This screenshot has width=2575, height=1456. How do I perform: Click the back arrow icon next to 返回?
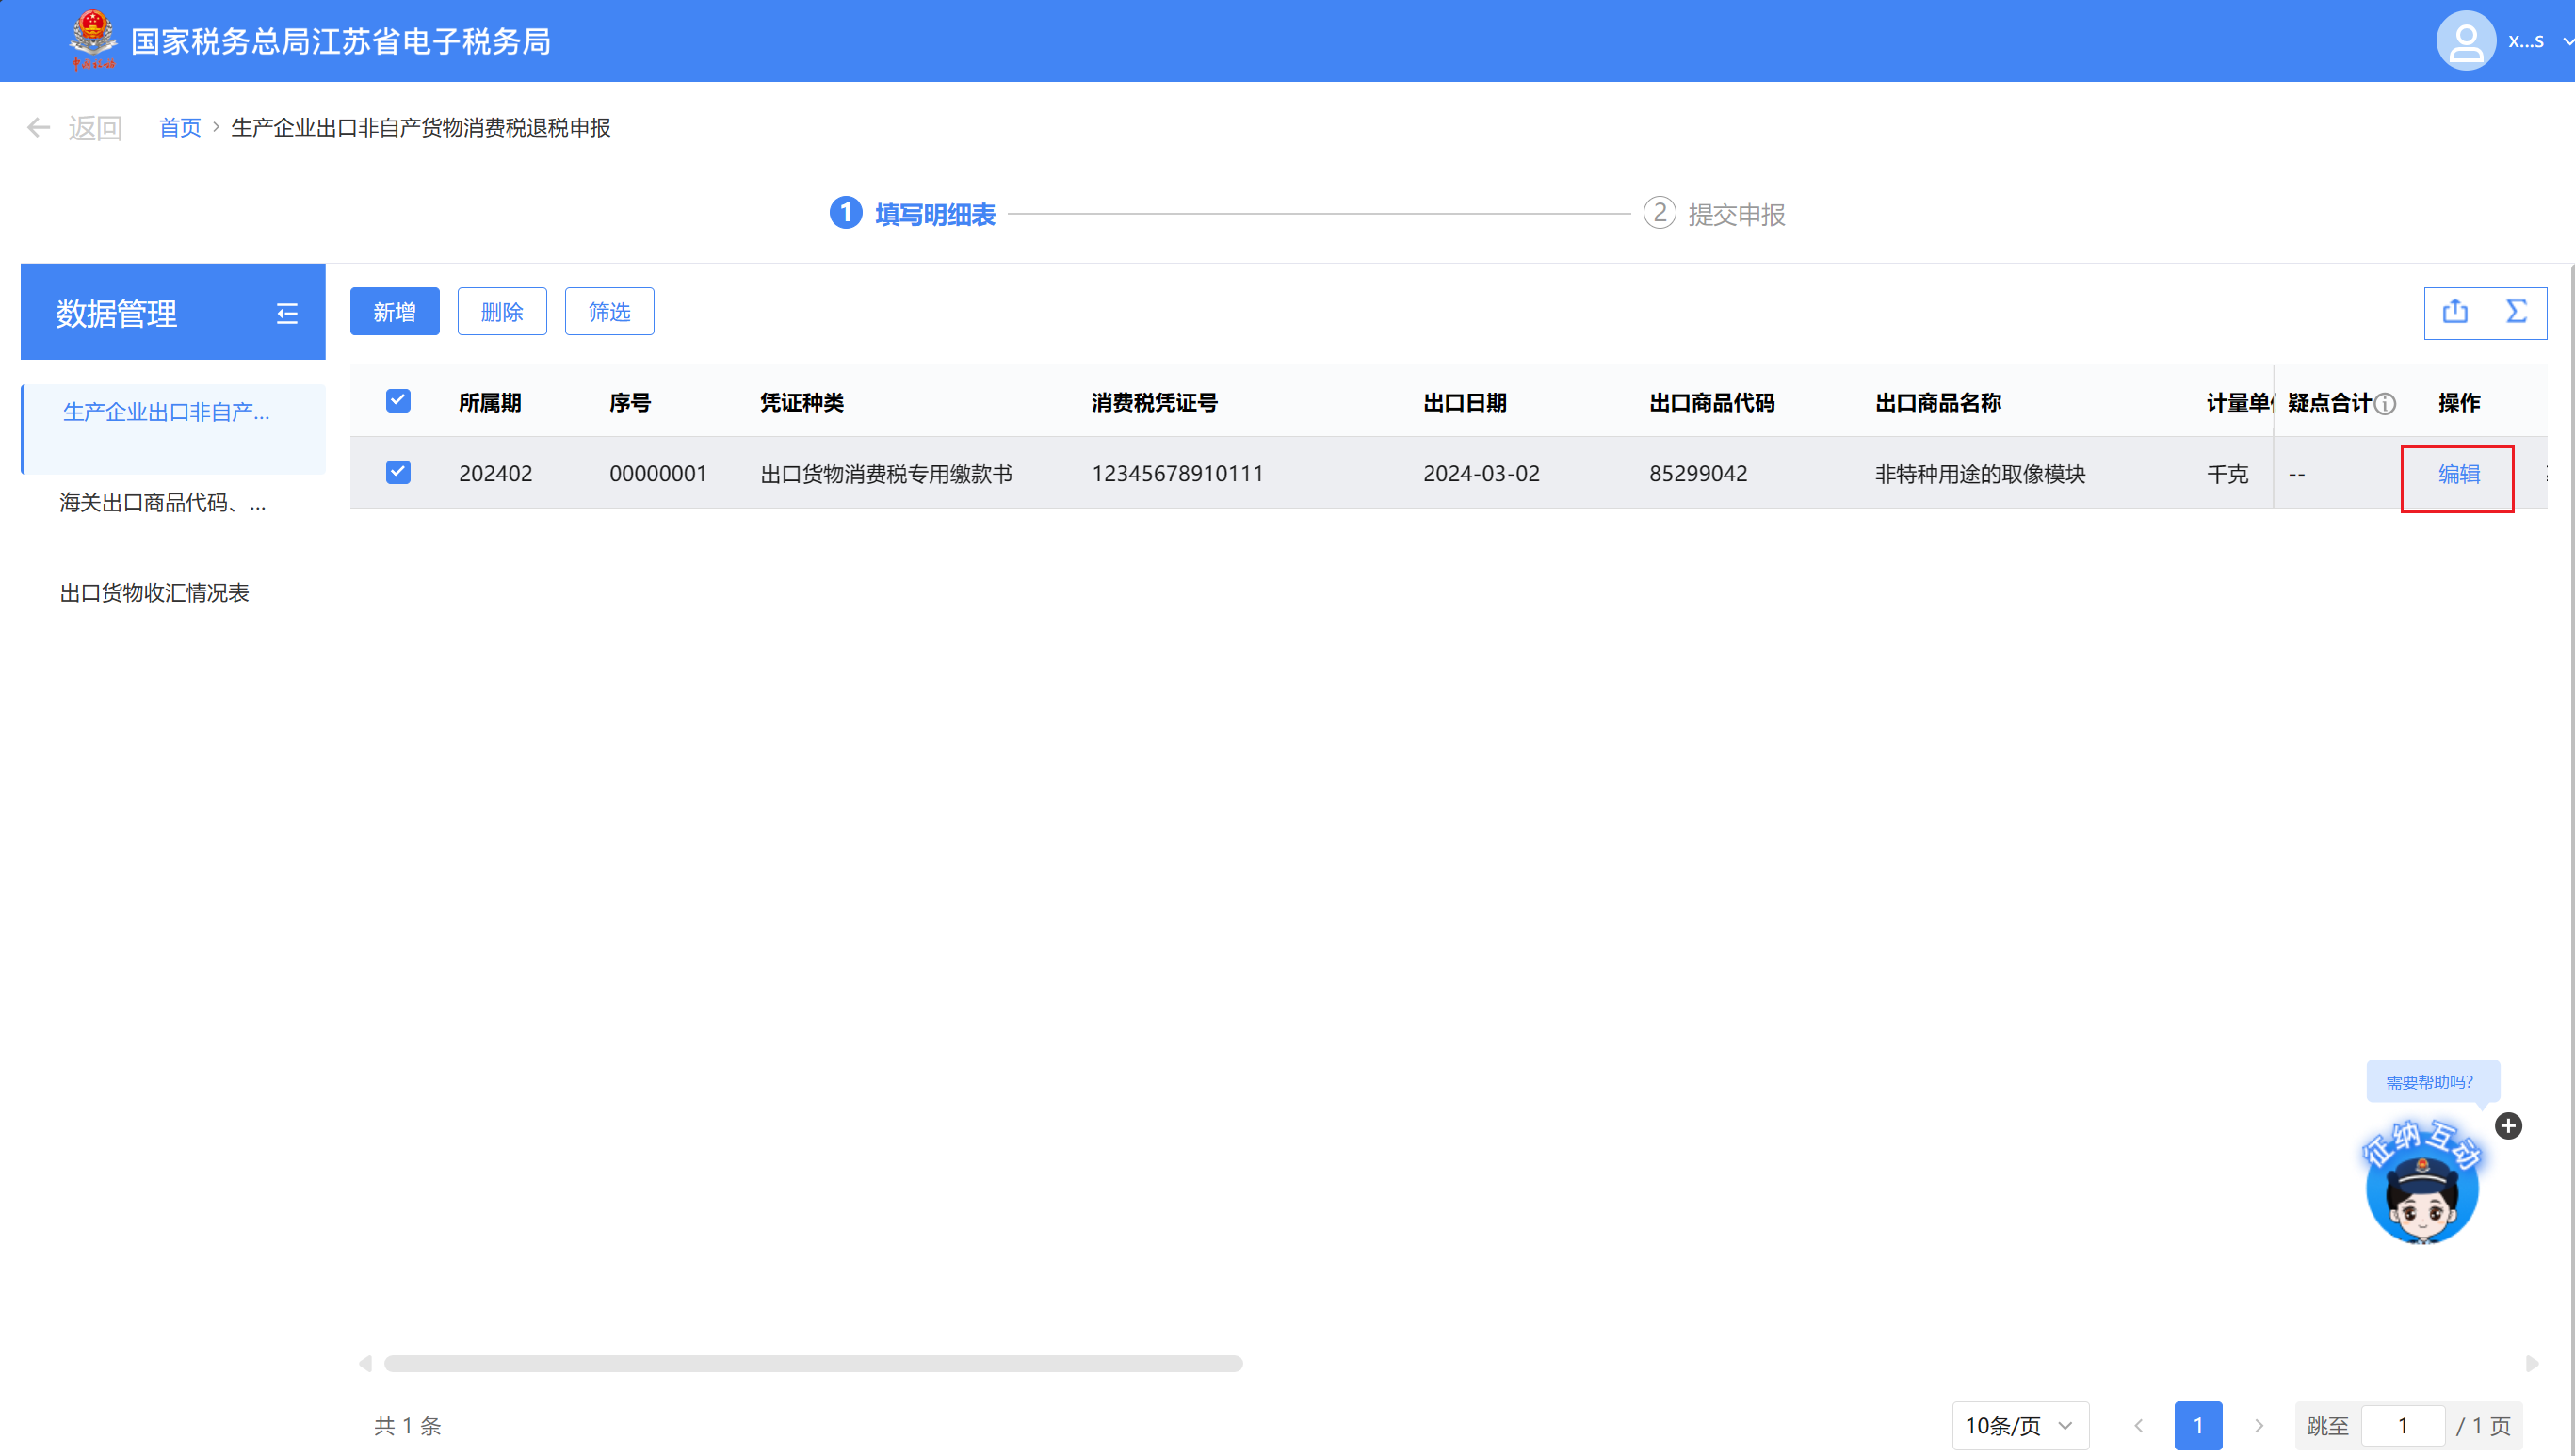pos(38,128)
